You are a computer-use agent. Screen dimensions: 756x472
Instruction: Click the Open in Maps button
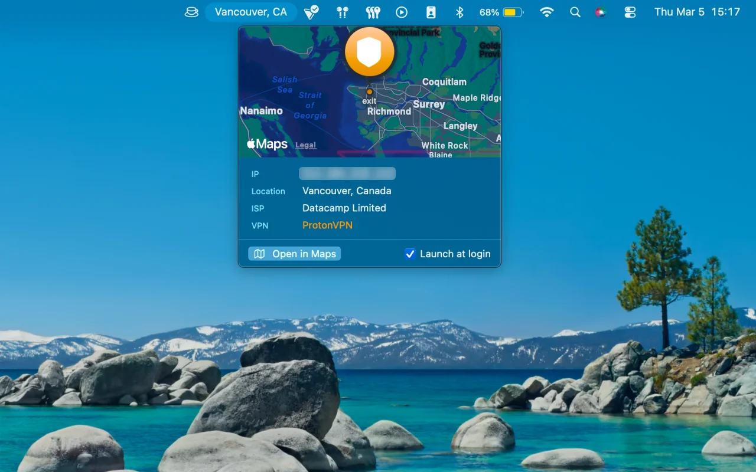295,254
